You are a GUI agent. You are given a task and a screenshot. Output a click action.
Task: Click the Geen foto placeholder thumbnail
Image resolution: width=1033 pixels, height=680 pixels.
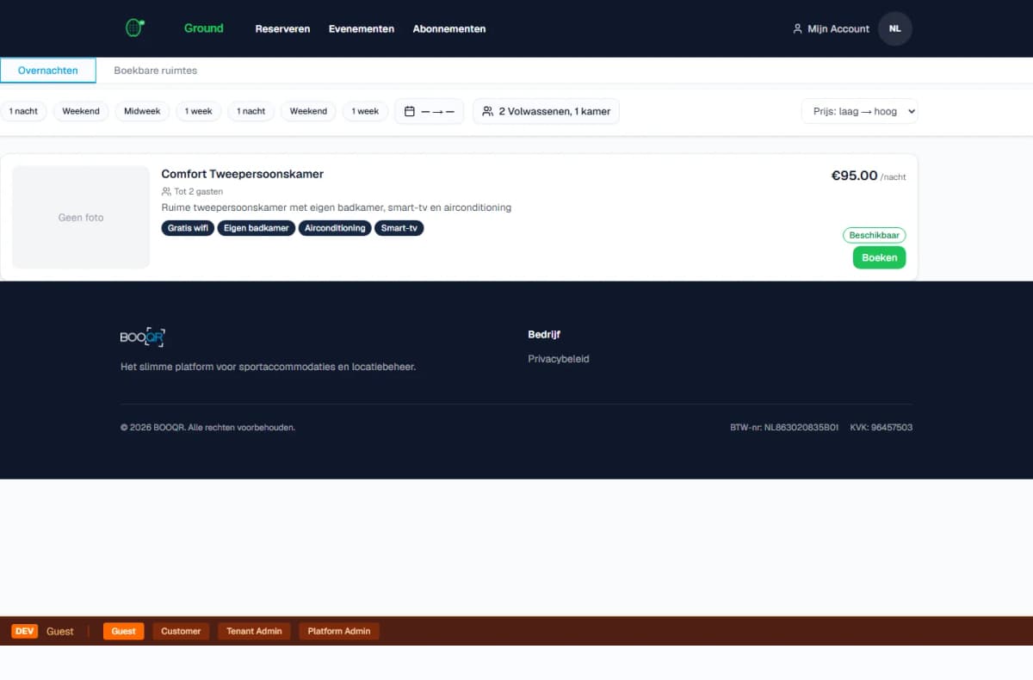click(81, 217)
